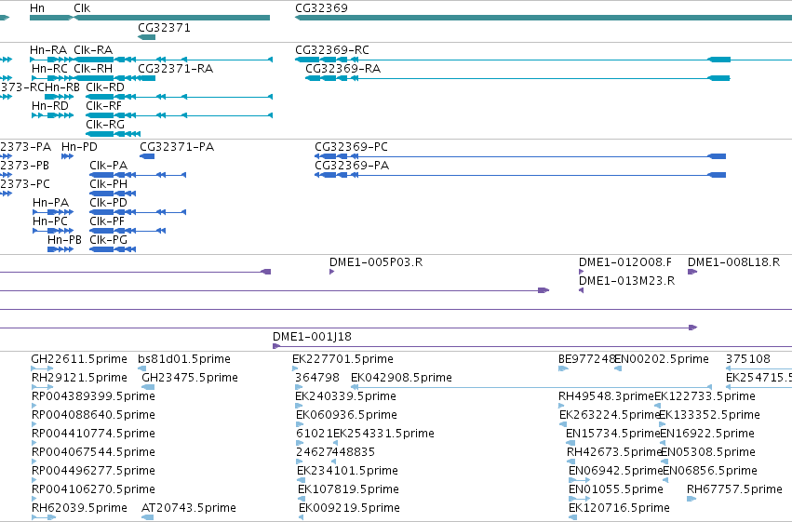Select the Clk-PA protein label
This screenshot has width=792, height=522.
tap(109, 166)
